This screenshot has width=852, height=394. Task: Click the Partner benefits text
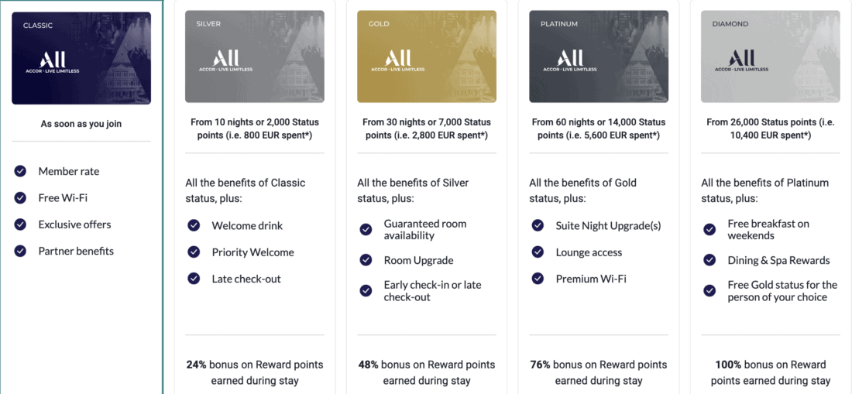coord(76,251)
